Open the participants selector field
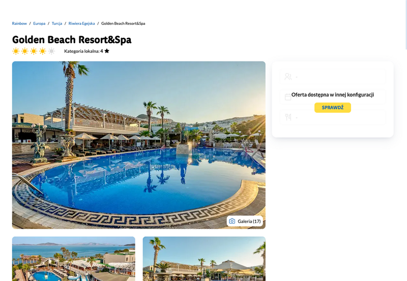 [x=333, y=76]
